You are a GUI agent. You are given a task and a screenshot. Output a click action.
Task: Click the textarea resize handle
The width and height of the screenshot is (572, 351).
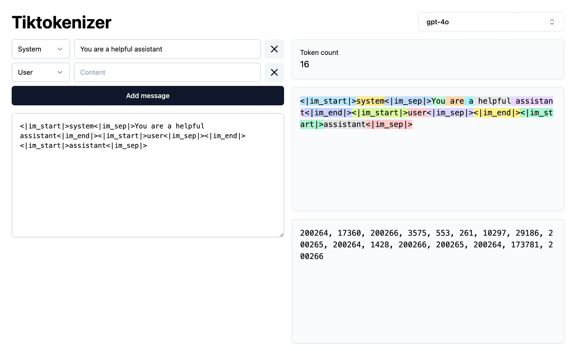coord(282,234)
